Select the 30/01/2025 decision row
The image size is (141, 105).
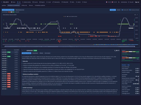pos(10,80)
